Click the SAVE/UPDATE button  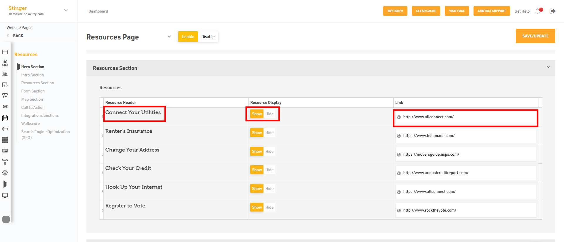pyautogui.click(x=535, y=36)
